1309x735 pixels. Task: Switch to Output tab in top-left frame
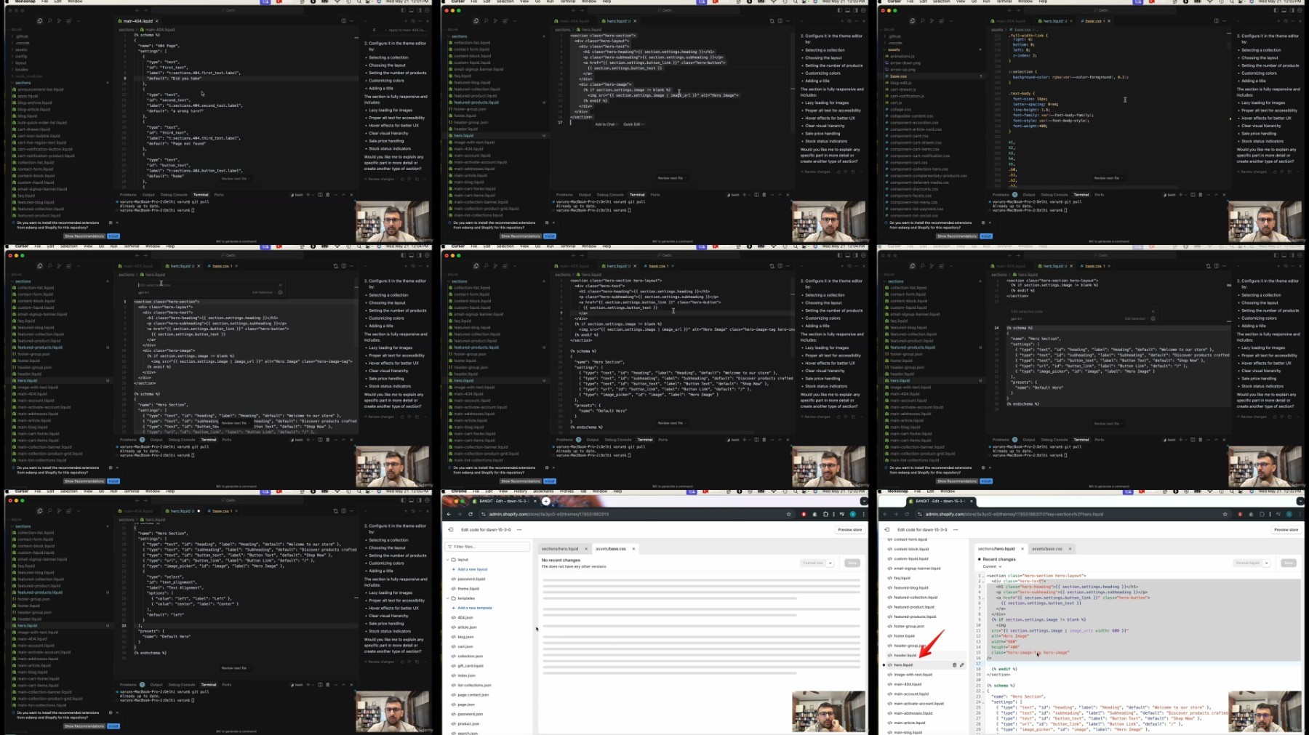pos(148,195)
